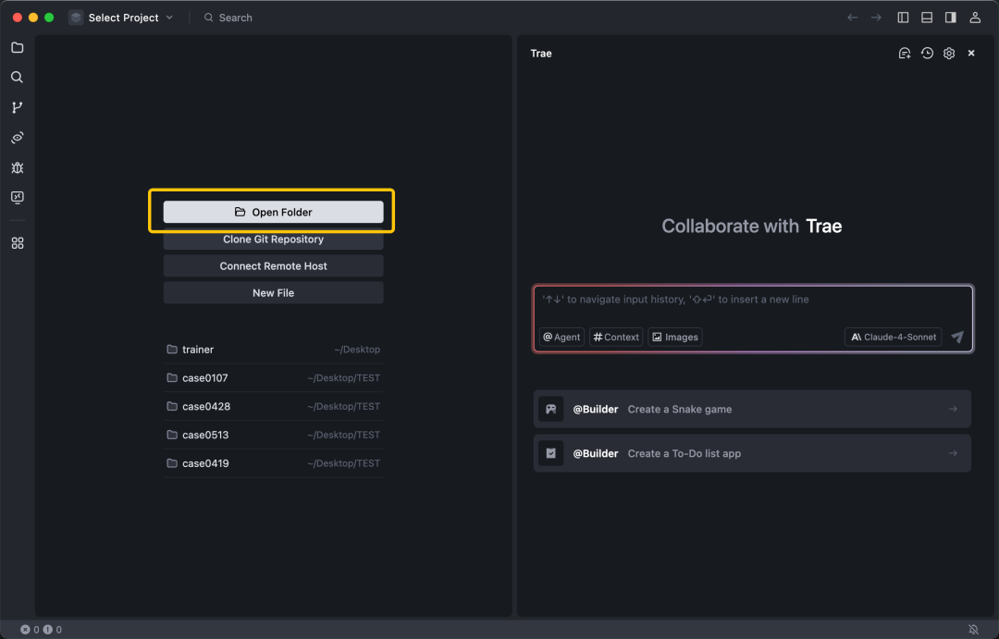
Task: Open the Run and Debug bug icon
Action: point(17,167)
